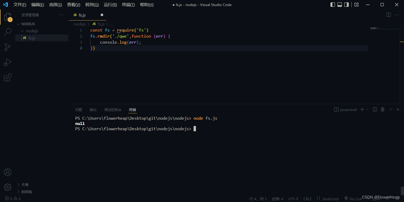404x202 pixels.
Task: Open the Extensions view
Action: click(8, 78)
